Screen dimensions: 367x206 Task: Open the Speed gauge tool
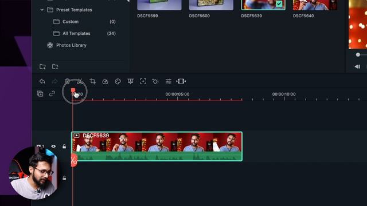tap(106, 81)
